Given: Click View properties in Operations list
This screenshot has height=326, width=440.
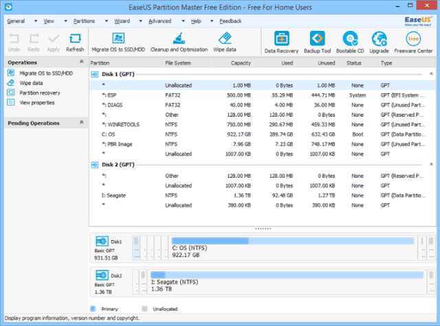Looking at the screenshot, I should pyautogui.click(x=37, y=102).
